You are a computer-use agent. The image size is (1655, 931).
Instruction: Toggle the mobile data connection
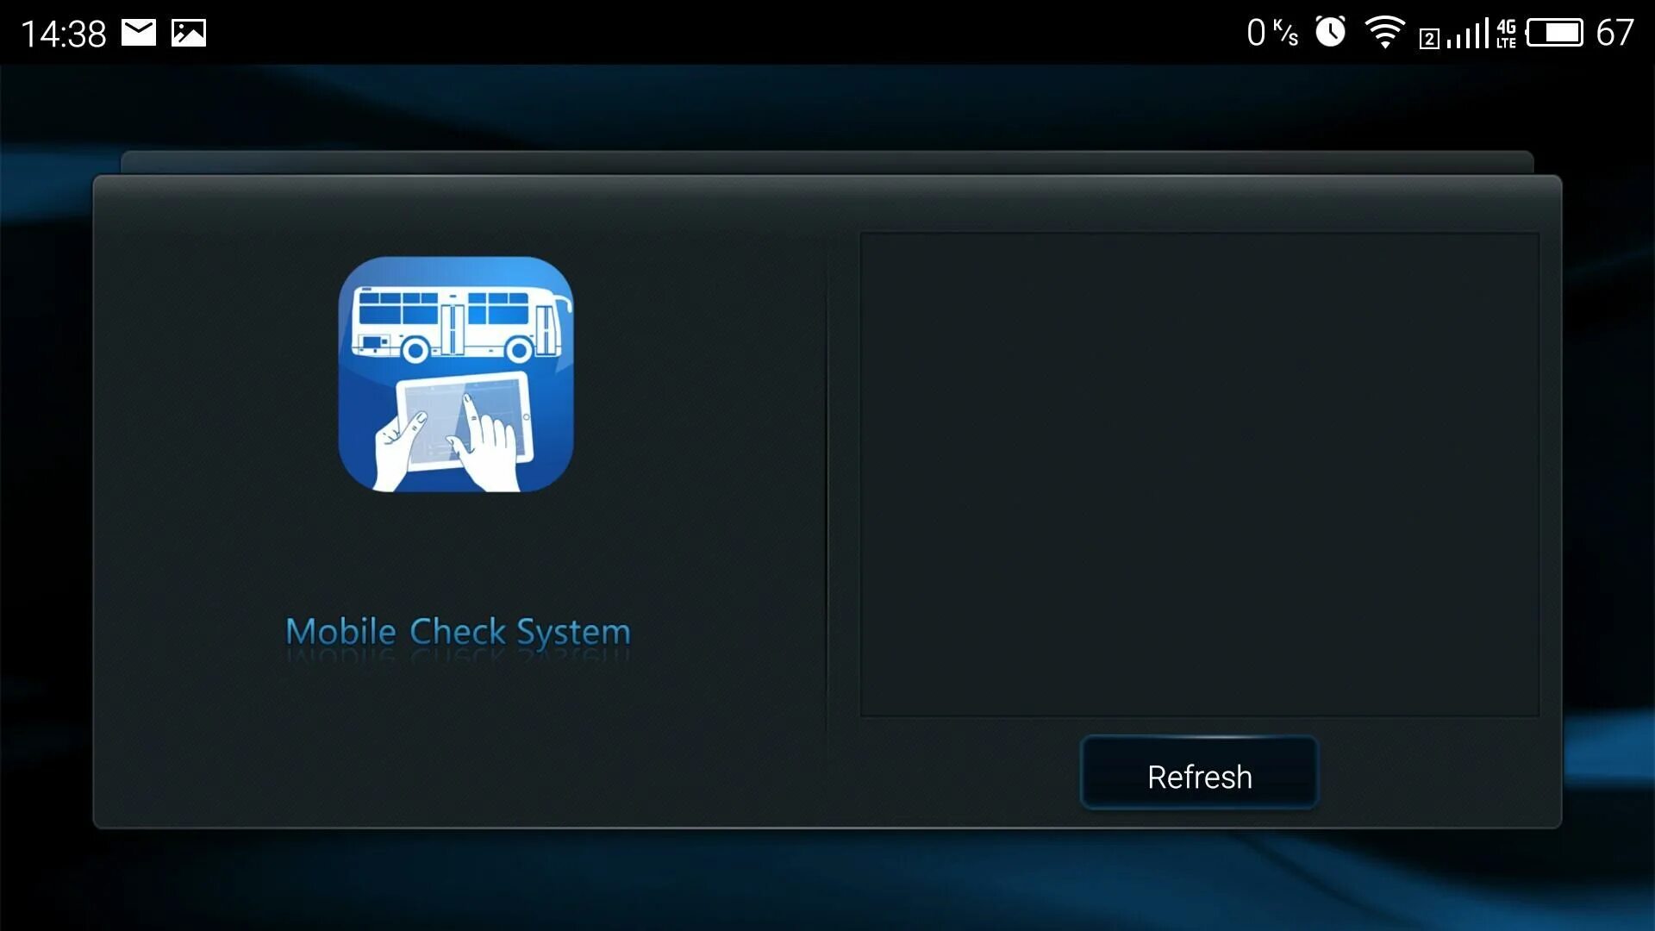(1489, 31)
